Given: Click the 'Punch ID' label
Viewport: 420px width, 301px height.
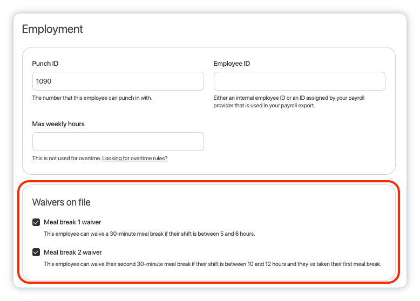Looking at the screenshot, I should [45, 64].
